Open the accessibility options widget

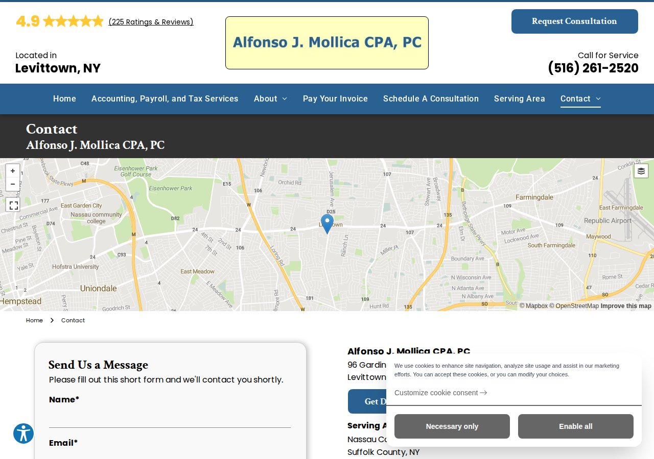click(x=24, y=433)
